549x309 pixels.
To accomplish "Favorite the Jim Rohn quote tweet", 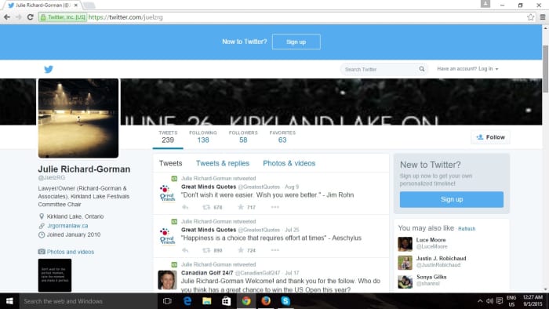I will [x=241, y=207].
